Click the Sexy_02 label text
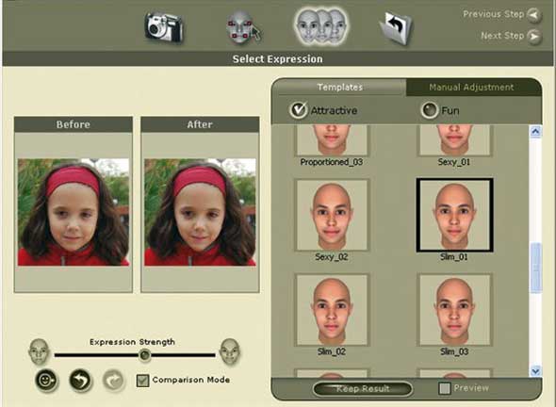Viewport: 556px width, 407px height. [x=332, y=257]
